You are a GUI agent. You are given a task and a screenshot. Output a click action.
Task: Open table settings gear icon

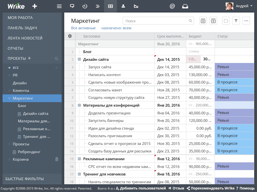[x=70, y=36]
